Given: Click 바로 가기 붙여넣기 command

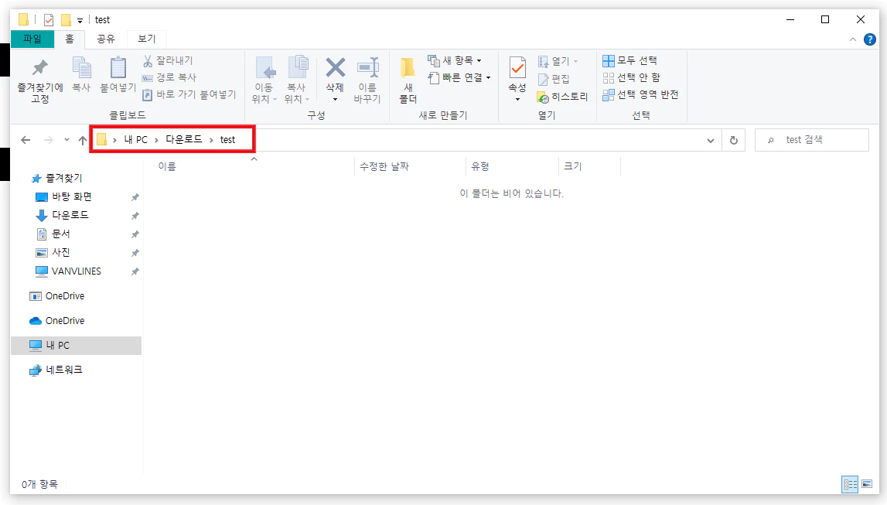Looking at the screenshot, I should point(189,94).
